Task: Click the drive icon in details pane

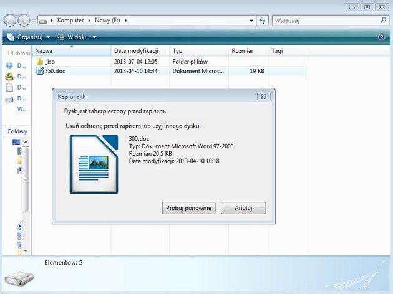Action: [x=19, y=278]
